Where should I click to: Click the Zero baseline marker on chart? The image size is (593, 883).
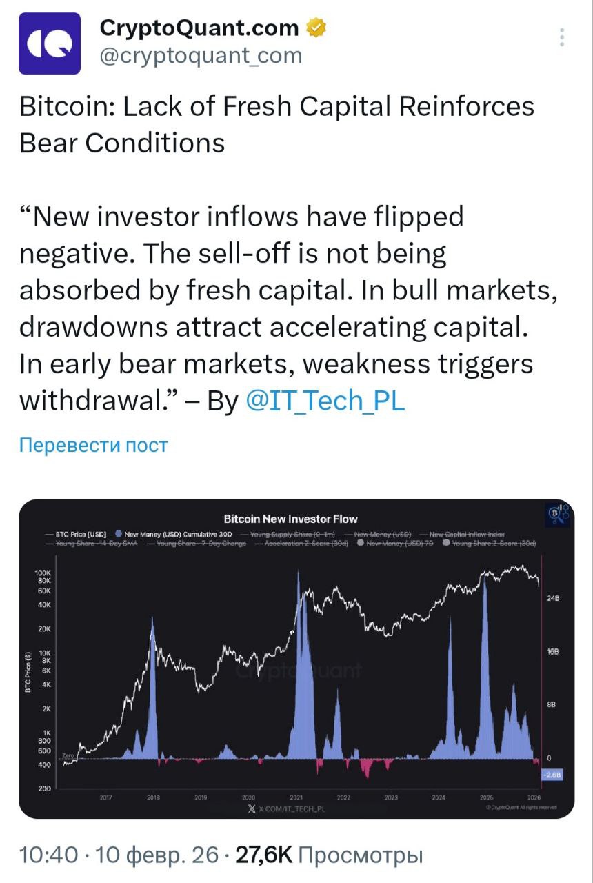pyautogui.click(x=68, y=756)
